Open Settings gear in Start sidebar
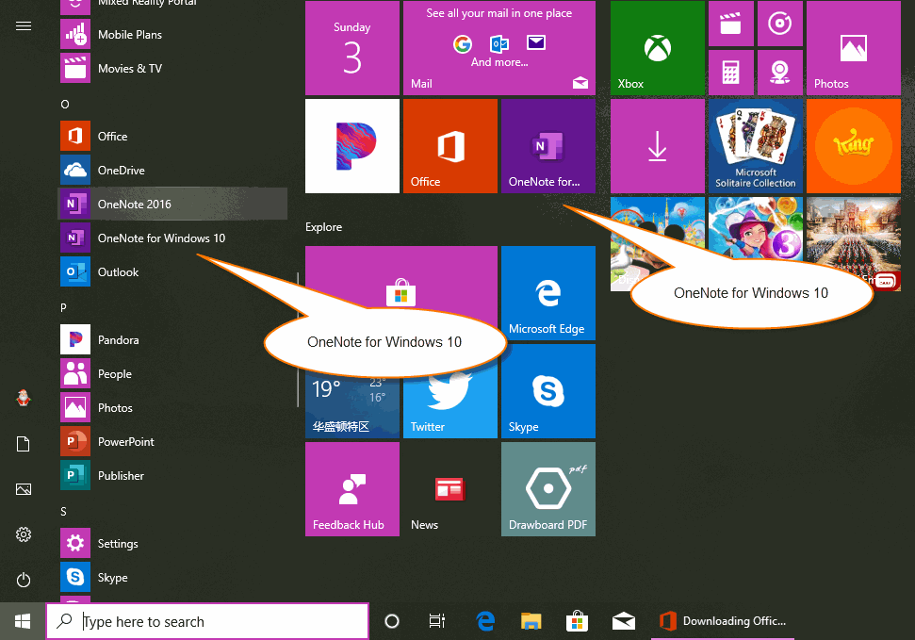Image resolution: width=915 pixels, height=640 pixels. (x=24, y=534)
